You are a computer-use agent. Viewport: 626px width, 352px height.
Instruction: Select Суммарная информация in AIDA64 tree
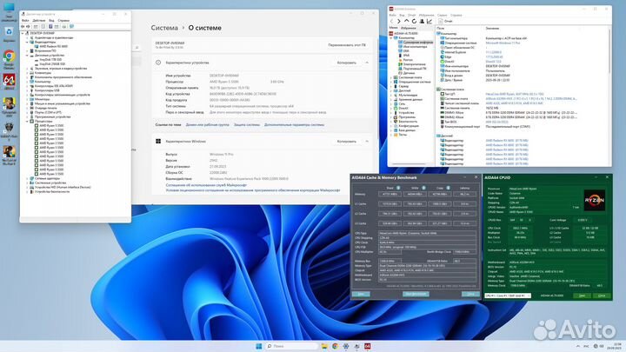click(x=415, y=42)
